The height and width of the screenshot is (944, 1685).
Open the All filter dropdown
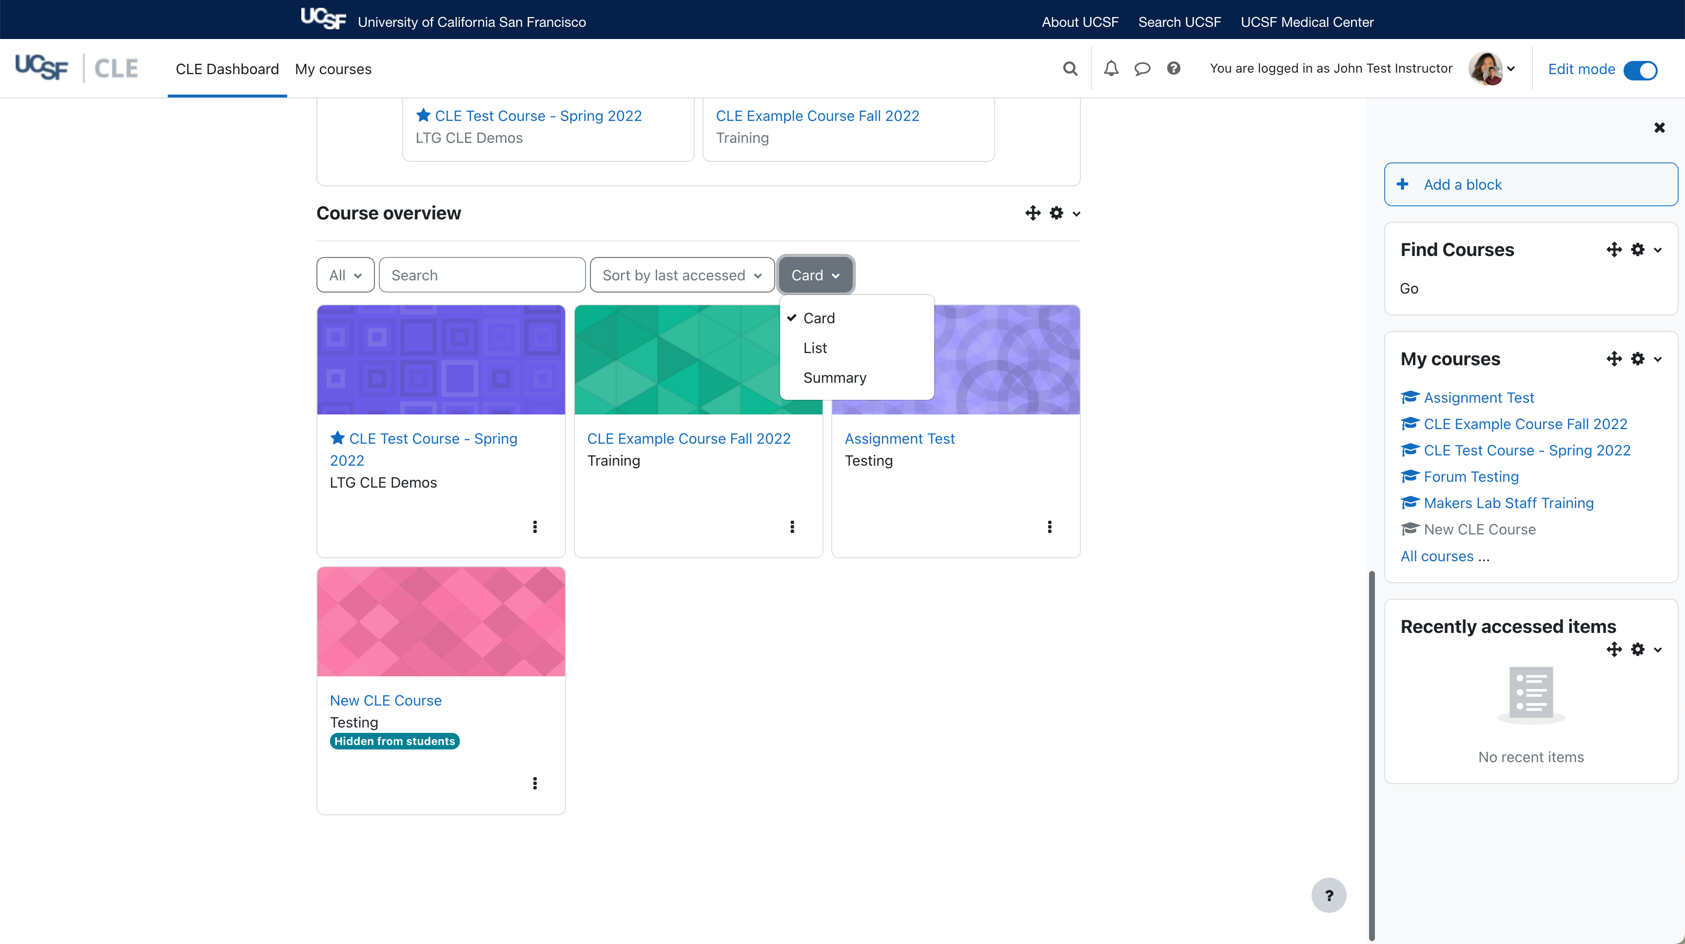pos(345,275)
